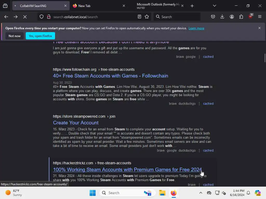Open the 100% Working Steam Accounts result
This screenshot has height=199, width=266.
[x=127, y=169]
